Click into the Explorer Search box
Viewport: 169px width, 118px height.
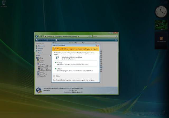(x=105, y=36)
